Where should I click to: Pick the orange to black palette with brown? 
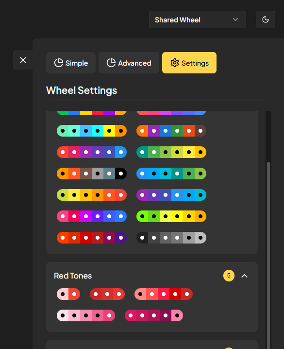coord(92,174)
